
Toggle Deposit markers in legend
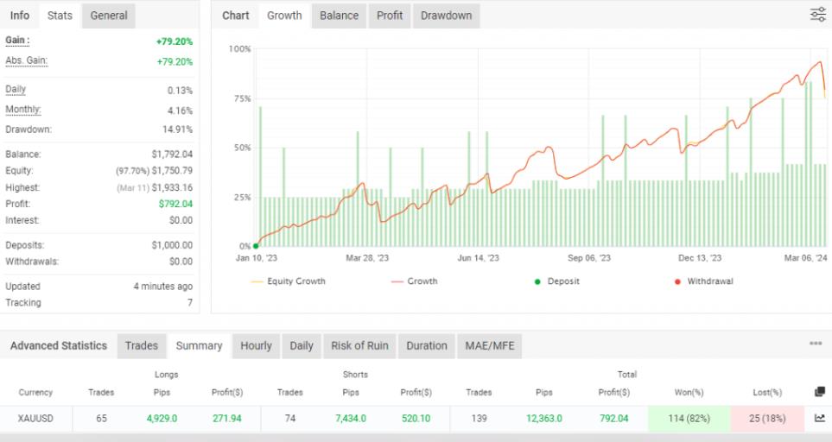(557, 281)
